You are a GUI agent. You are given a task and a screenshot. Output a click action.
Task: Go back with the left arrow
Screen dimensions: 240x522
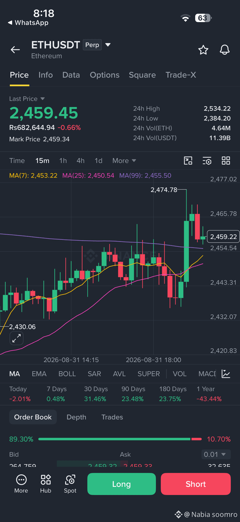click(15, 50)
